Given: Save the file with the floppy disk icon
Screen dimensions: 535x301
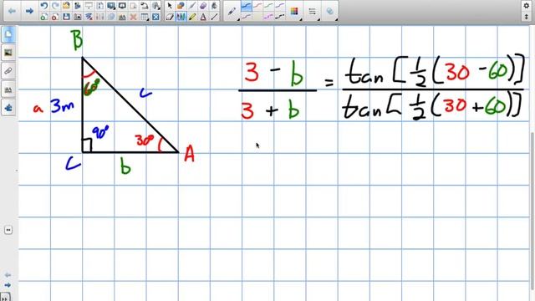Looking at the screenshot, I should (66, 17).
